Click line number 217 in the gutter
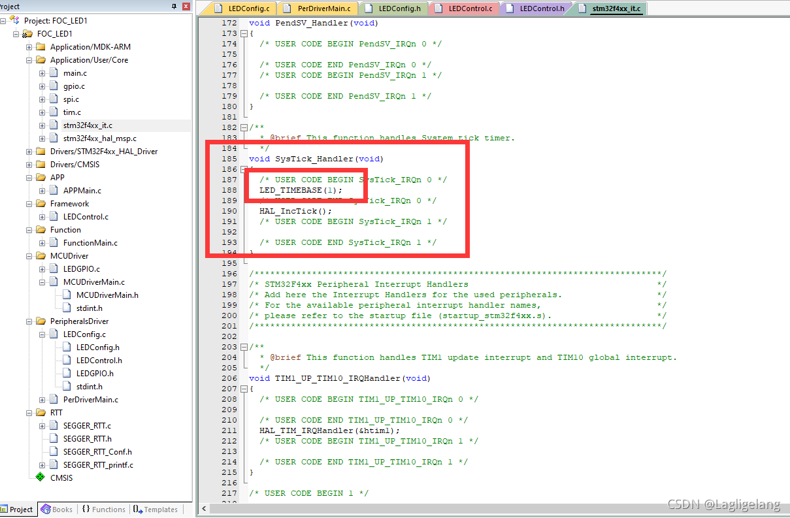This screenshot has width=790, height=518. click(229, 493)
